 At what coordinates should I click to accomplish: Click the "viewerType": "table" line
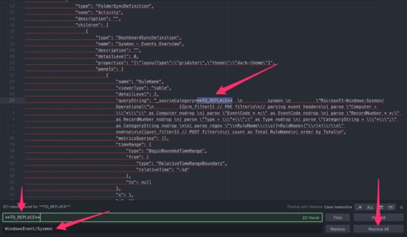point(143,88)
